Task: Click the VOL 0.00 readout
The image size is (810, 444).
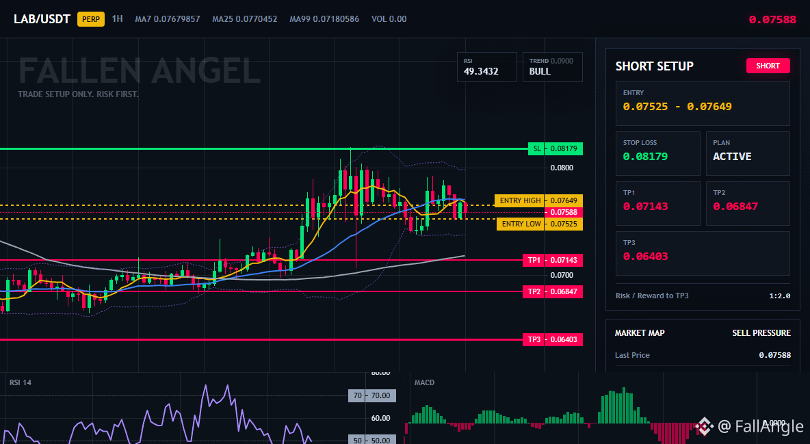Action: click(x=389, y=19)
